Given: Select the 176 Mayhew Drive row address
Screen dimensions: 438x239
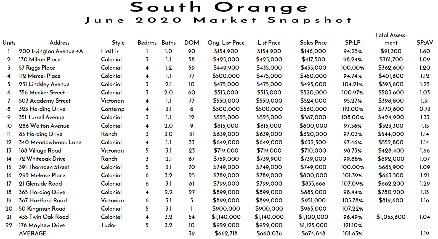Looking at the screenshot, I should (x=42, y=225).
